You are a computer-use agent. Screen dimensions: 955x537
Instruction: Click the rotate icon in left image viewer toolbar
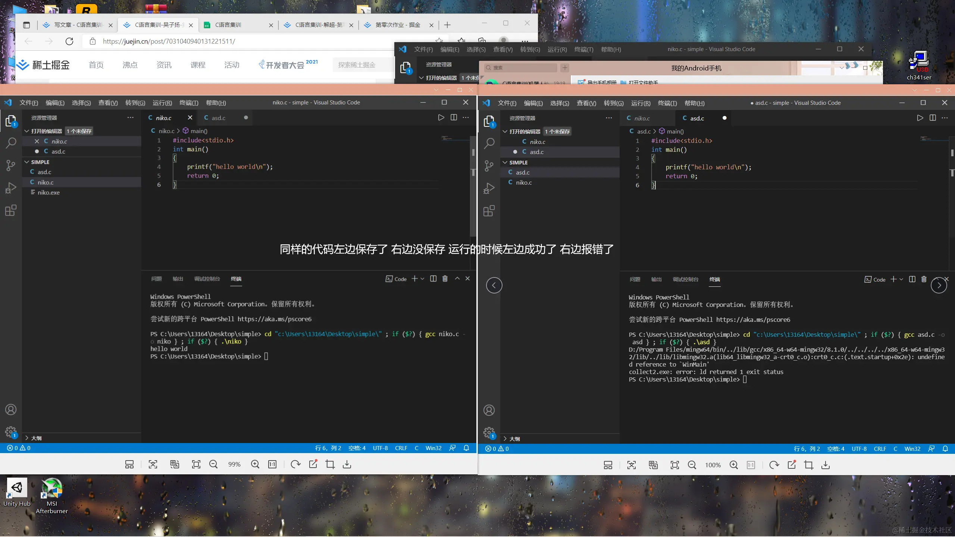(x=295, y=464)
